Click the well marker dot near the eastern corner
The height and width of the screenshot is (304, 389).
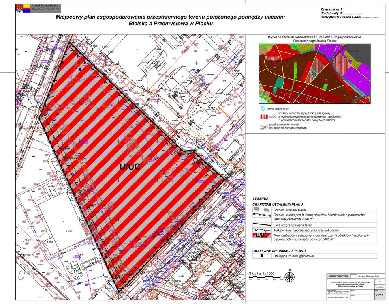(x=180, y=154)
